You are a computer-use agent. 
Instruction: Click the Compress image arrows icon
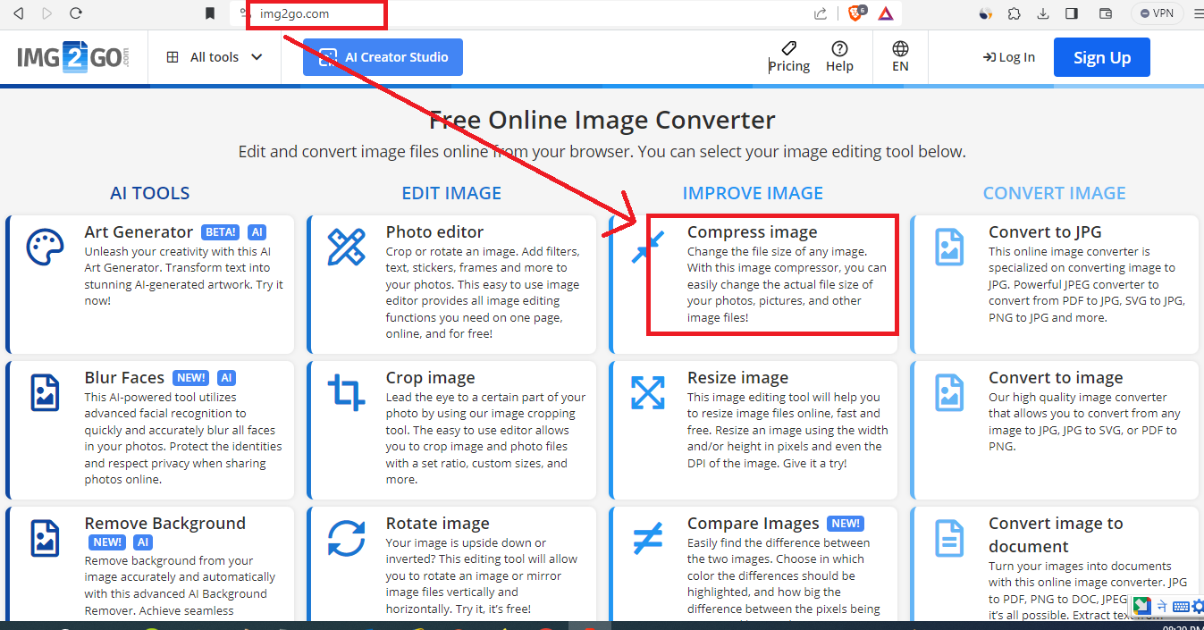[647, 248]
